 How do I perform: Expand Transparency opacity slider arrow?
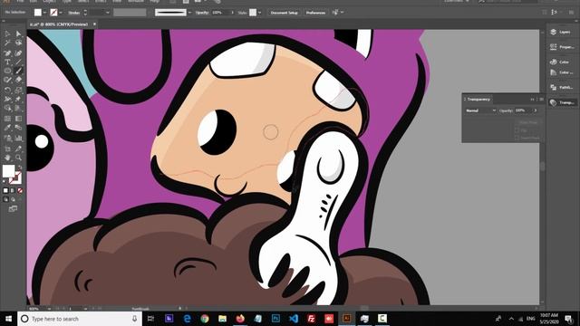click(x=536, y=110)
